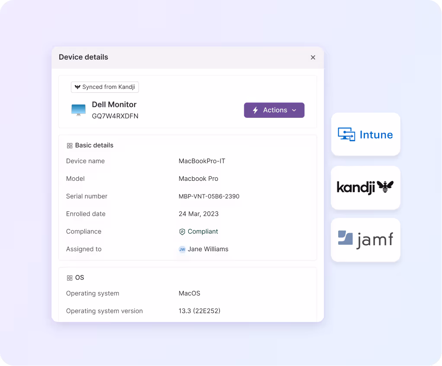Click the Serial number field label

coord(86,196)
